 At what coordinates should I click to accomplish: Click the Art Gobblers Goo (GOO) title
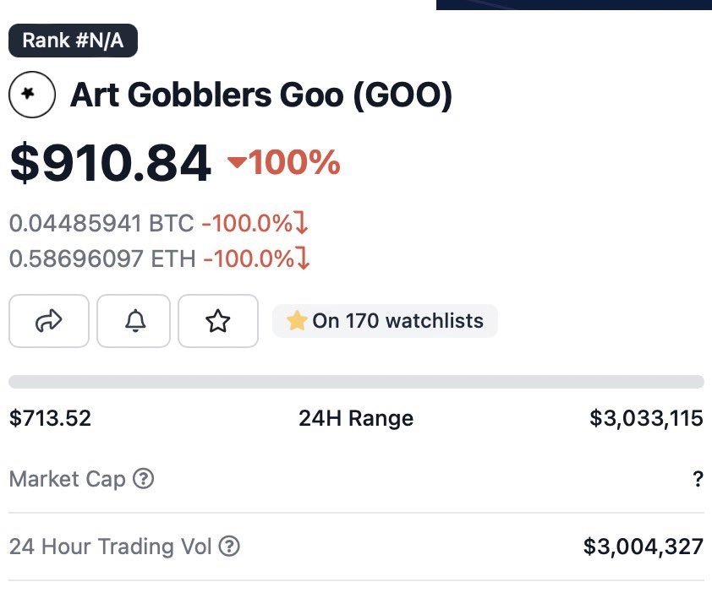point(261,95)
